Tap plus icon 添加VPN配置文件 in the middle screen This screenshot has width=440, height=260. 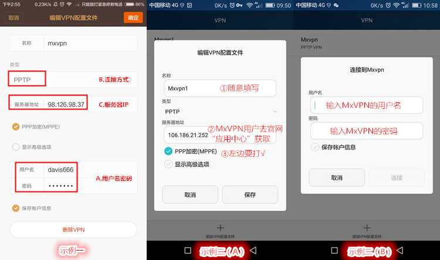pos(220,228)
